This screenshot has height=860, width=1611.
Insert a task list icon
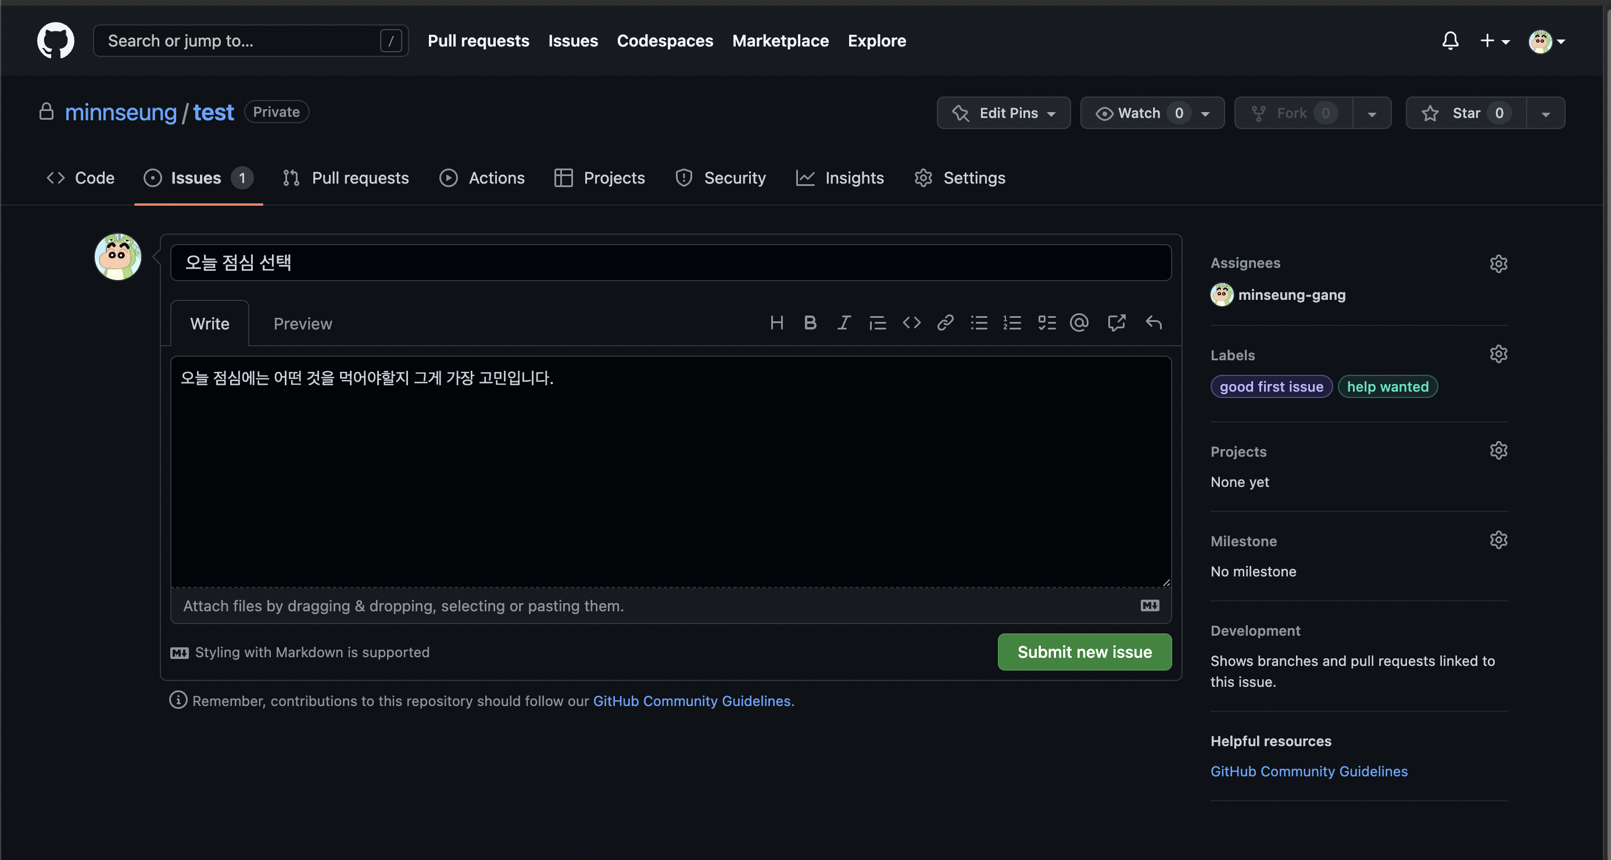(x=1046, y=322)
